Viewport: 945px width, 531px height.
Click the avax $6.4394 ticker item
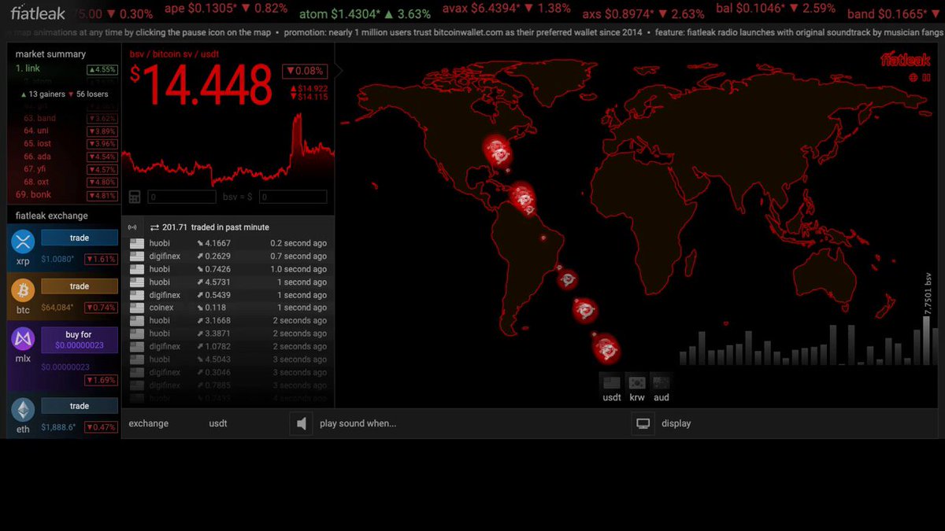click(506, 8)
